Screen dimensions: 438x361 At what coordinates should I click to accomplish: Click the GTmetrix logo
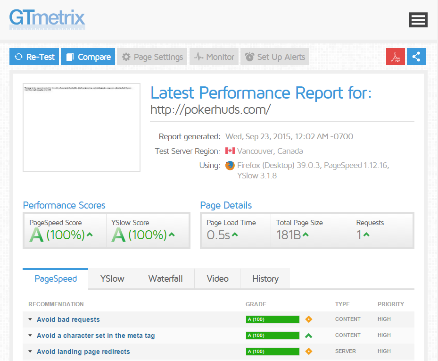(x=47, y=19)
